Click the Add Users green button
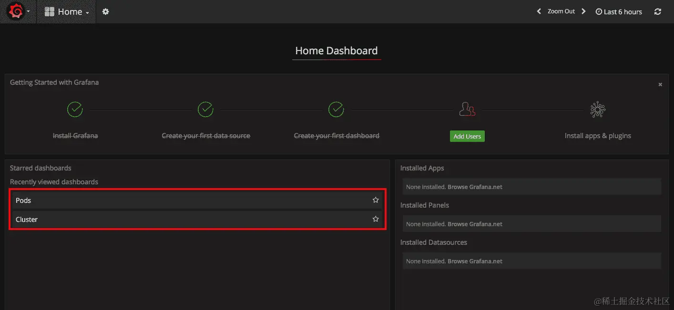The image size is (674, 310). pyautogui.click(x=467, y=136)
